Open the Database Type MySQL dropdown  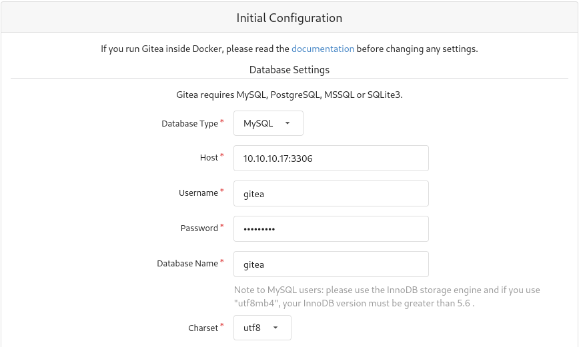(268, 123)
